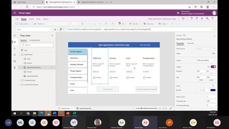Expand the formula bar chevron
229x129 pixels.
tap(212, 29)
